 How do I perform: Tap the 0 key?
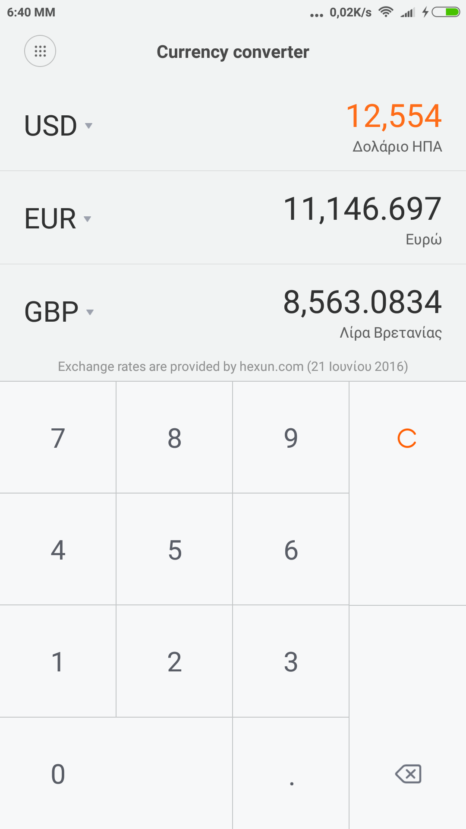click(x=58, y=774)
